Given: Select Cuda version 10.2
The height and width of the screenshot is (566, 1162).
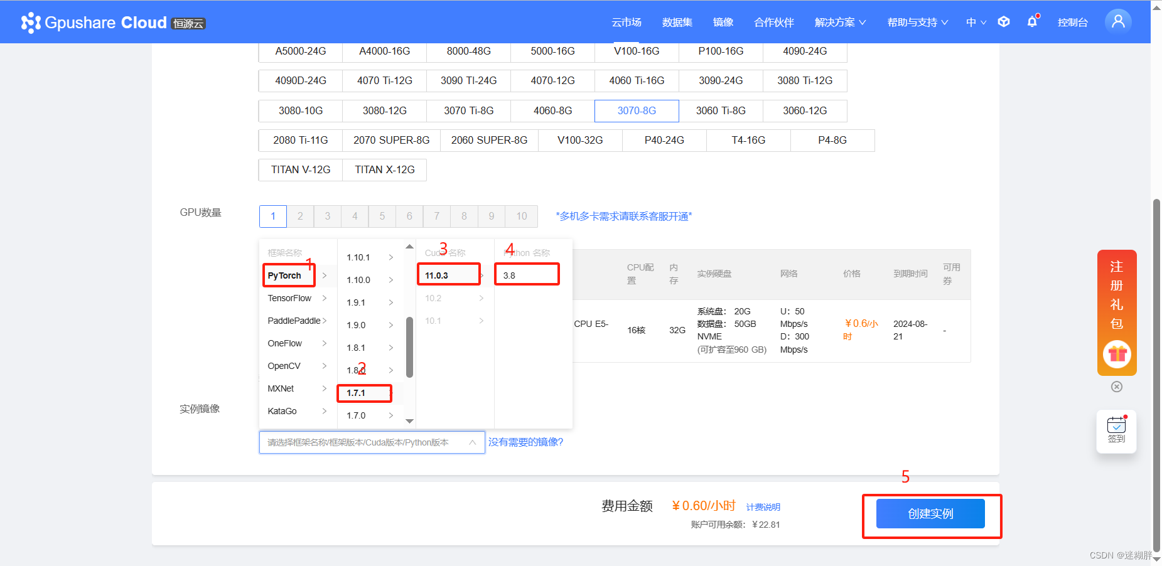Looking at the screenshot, I should click(455, 298).
